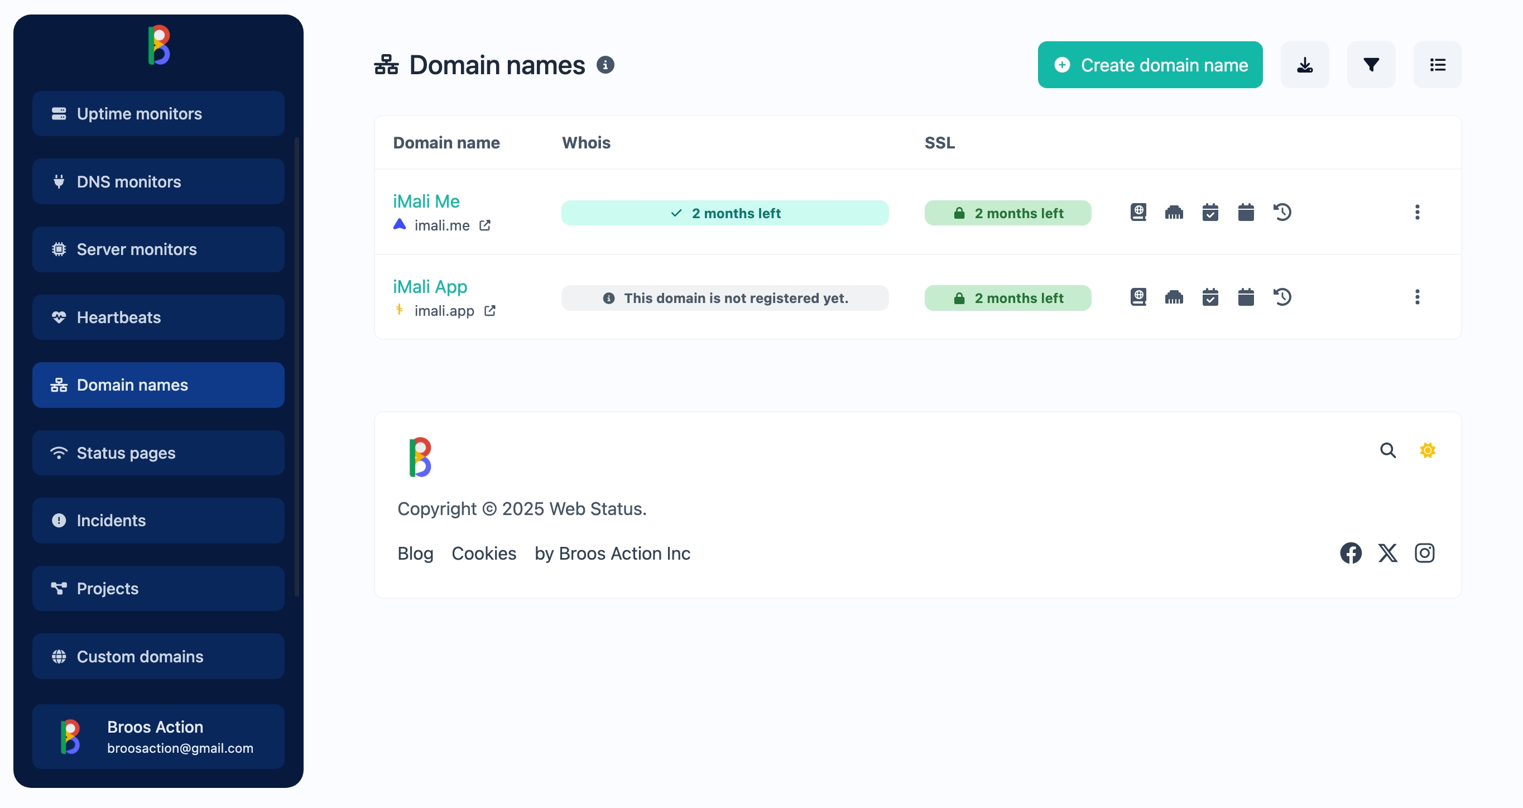Screen dimensions: 1523x808
Task: Open the Blog footer link
Action: (x=415, y=553)
